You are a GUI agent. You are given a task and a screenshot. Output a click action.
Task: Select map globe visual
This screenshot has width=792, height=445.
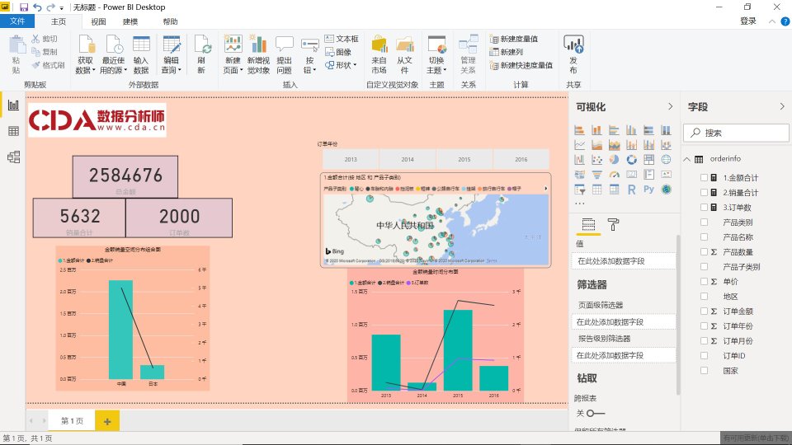tap(667, 160)
